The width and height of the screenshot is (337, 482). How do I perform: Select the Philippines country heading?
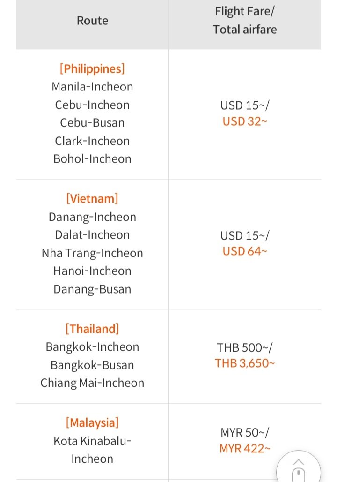[92, 68]
